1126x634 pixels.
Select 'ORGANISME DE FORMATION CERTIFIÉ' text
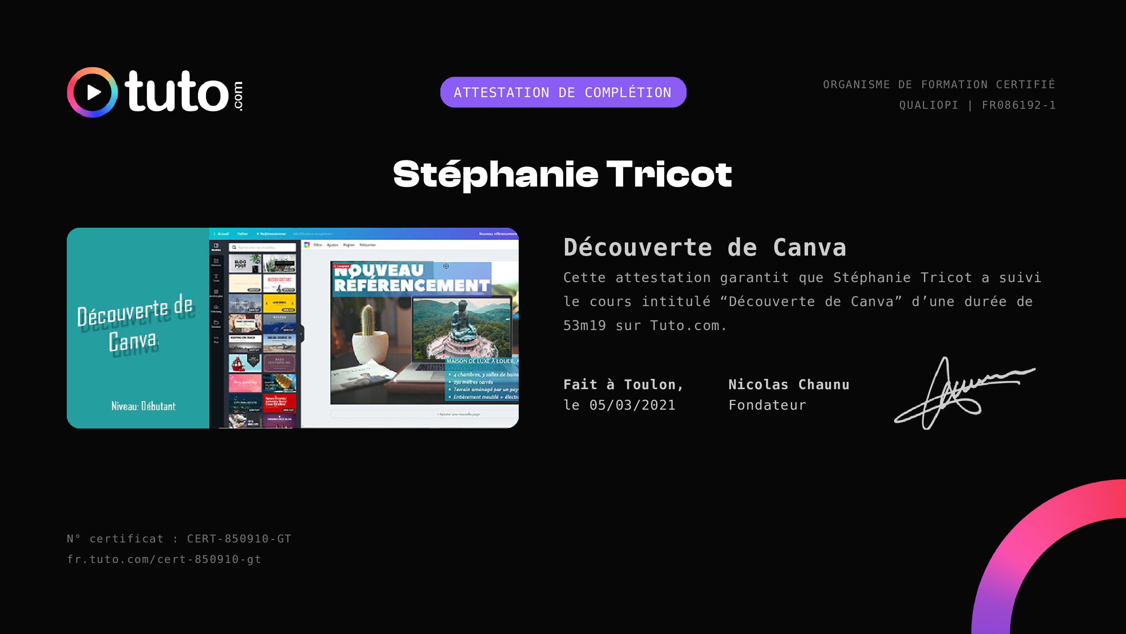pos(939,84)
